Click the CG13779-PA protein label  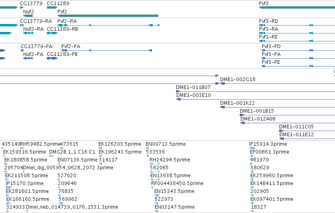(x=37, y=46)
